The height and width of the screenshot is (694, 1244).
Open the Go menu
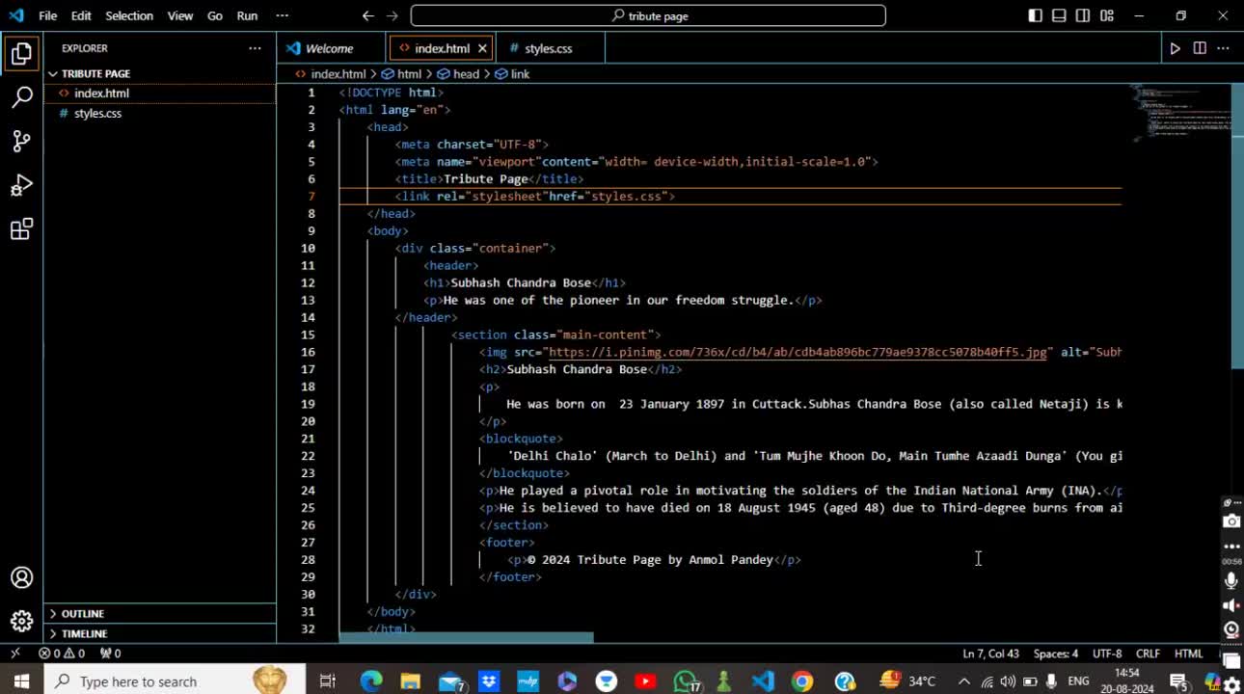pos(215,15)
